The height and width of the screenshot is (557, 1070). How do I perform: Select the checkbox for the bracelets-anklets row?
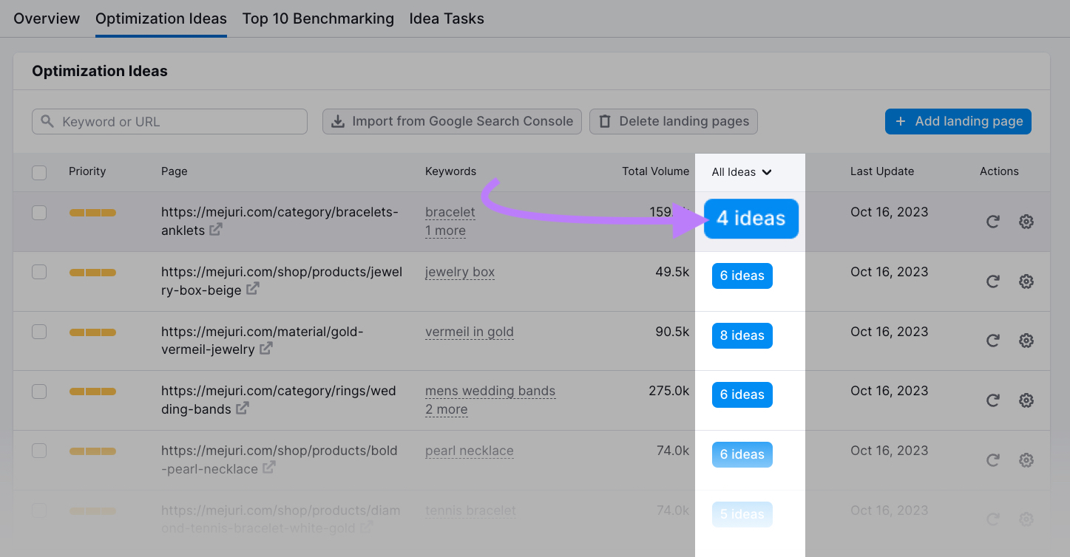pos(39,211)
